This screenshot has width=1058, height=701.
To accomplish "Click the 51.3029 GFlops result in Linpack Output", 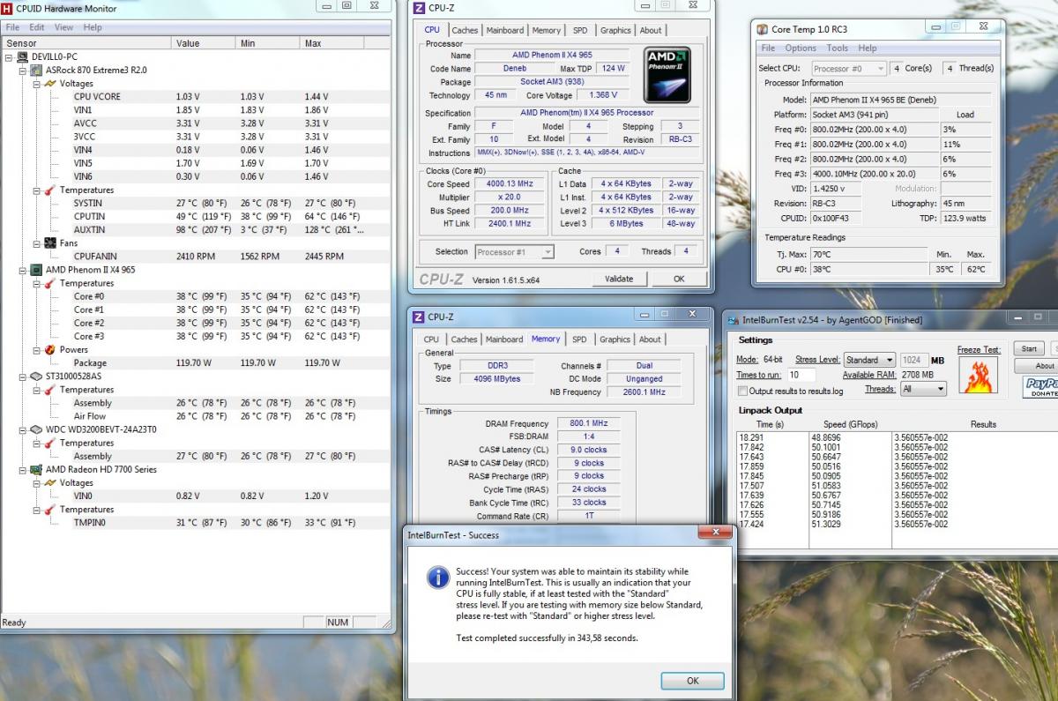I will 826,524.
